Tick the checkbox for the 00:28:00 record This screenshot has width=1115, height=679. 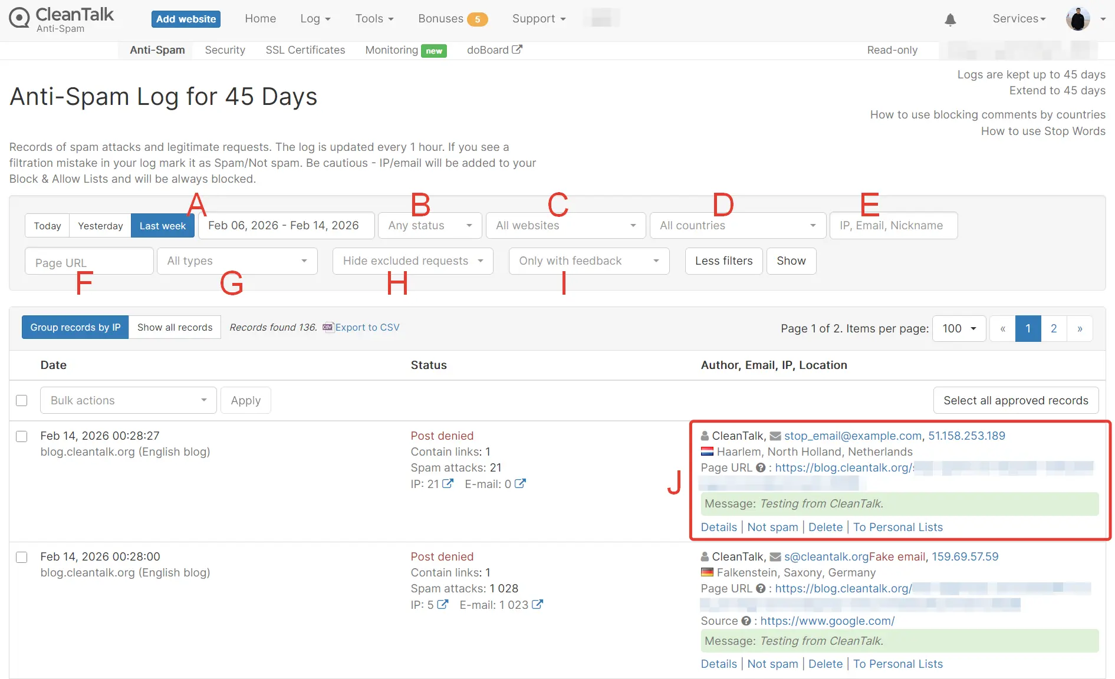22,557
